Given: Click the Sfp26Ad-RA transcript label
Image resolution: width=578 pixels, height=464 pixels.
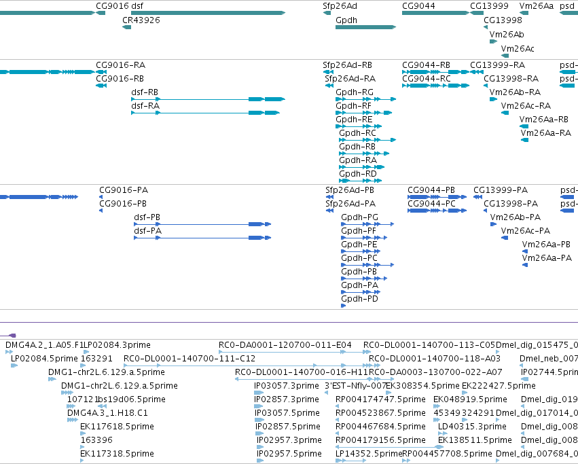Looking at the screenshot, I should pyautogui.click(x=350, y=79).
